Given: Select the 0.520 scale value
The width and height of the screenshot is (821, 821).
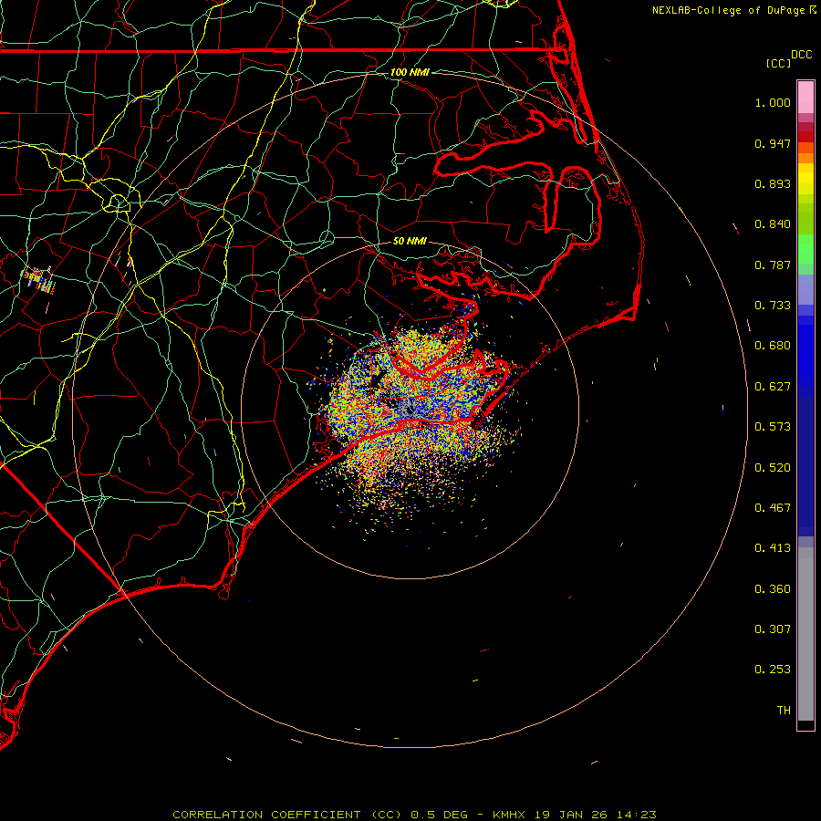Looking at the screenshot, I should [x=773, y=468].
